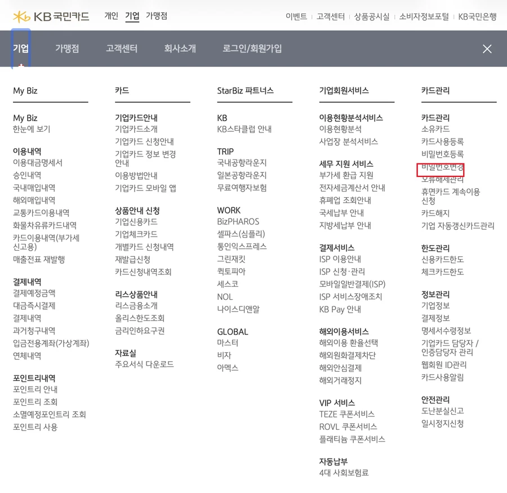This screenshot has width=507, height=493.
Task: Open 포인트리 조회
Action: tap(35, 402)
